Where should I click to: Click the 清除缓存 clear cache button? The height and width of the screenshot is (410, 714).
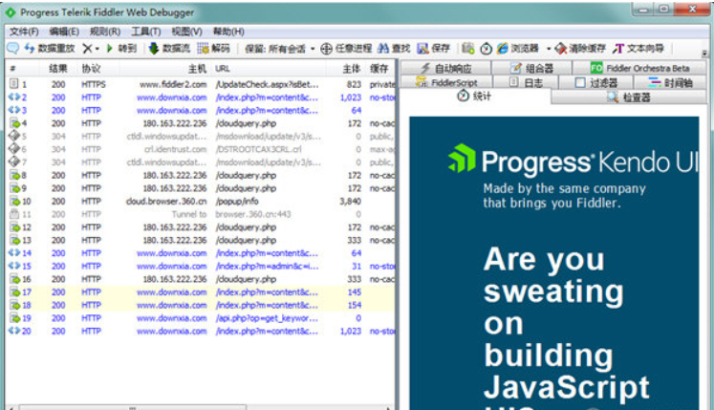580,49
